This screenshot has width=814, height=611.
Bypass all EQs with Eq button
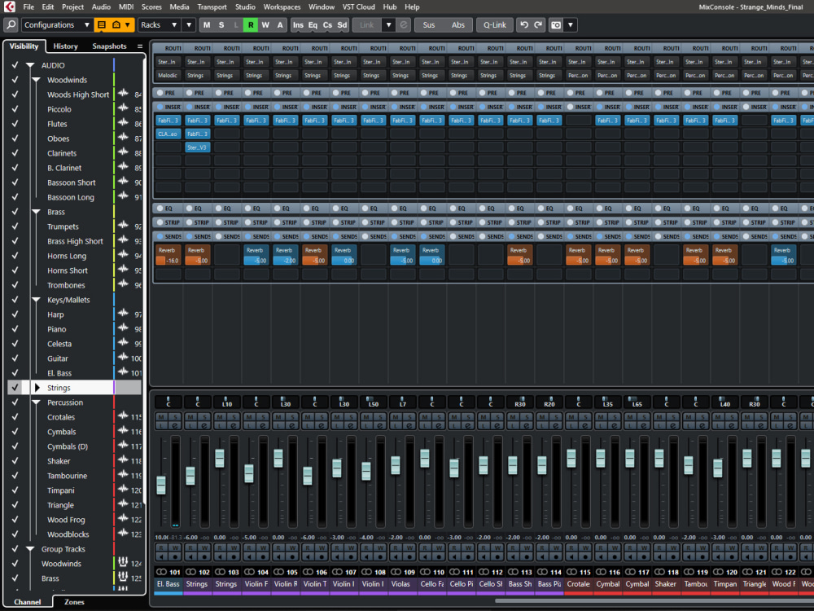pos(313,25)
